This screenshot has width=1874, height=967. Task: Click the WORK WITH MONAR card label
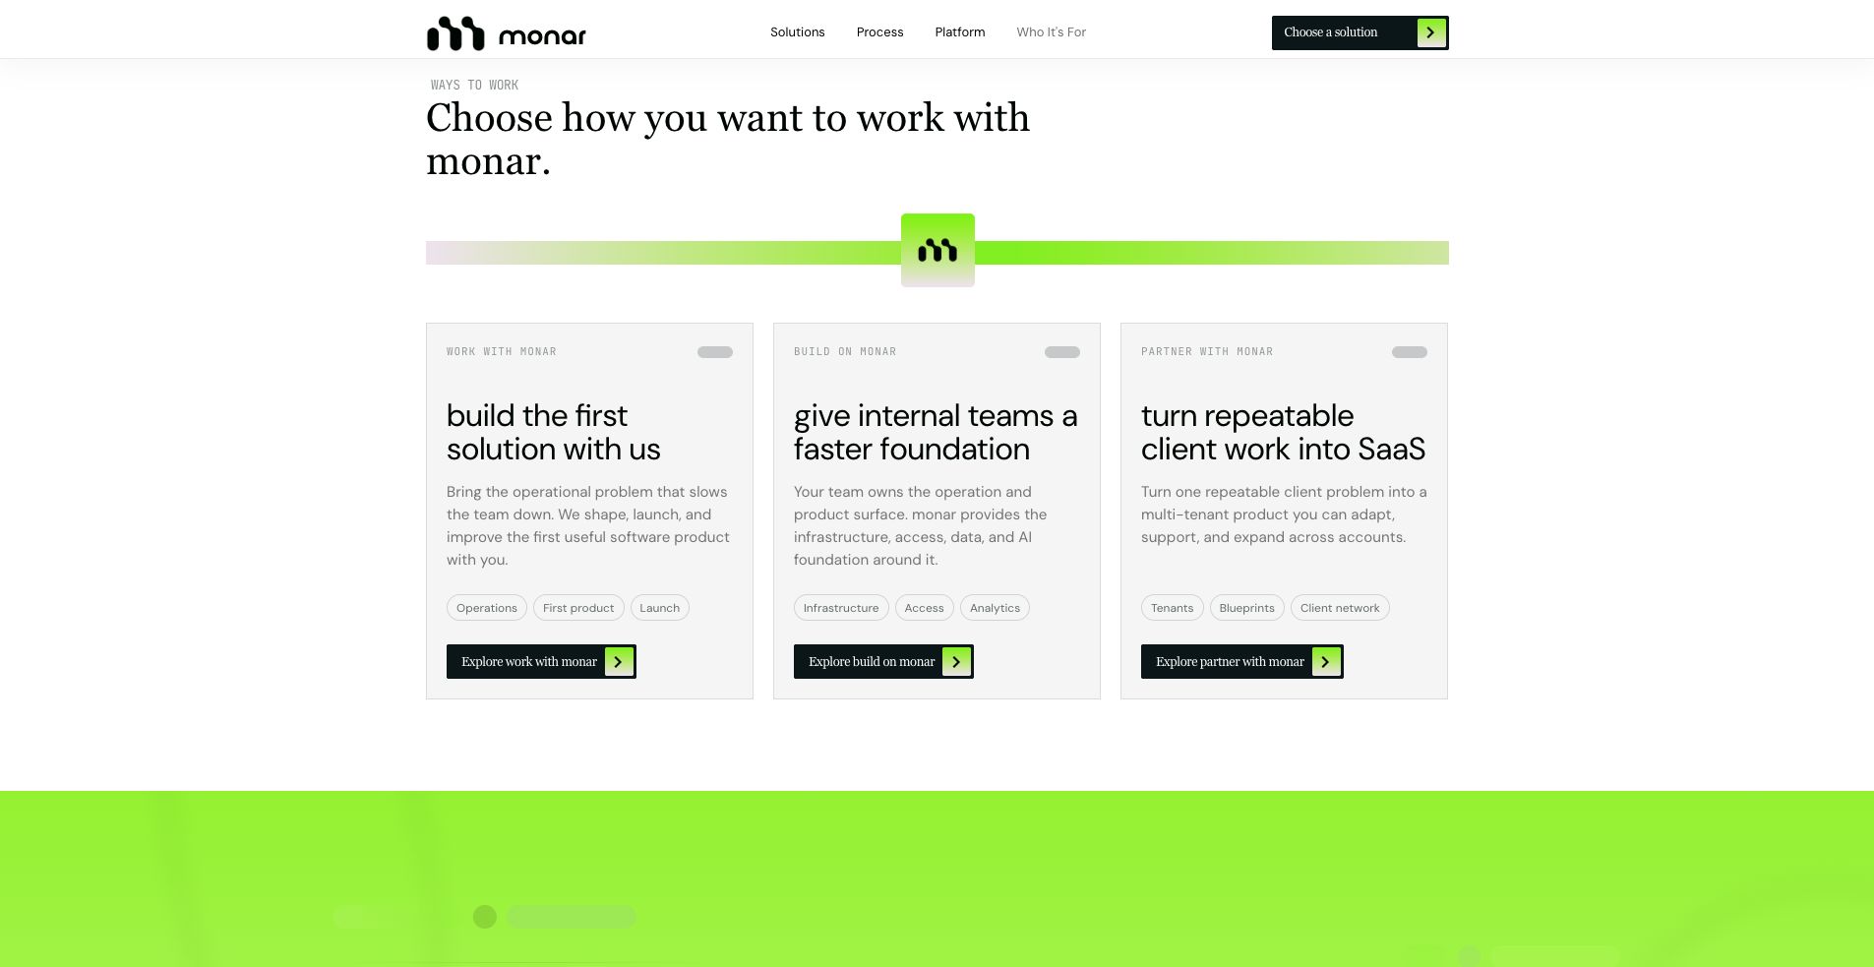(x=502, y=352)
